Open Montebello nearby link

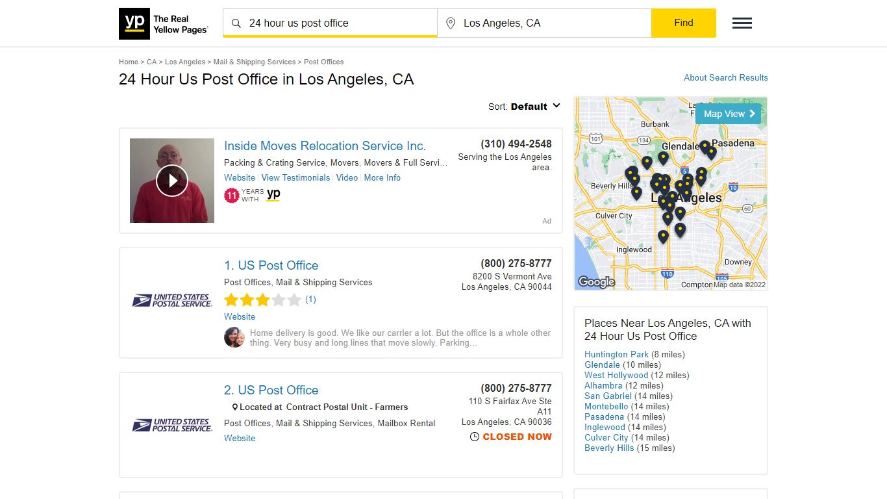click(606, 406)
